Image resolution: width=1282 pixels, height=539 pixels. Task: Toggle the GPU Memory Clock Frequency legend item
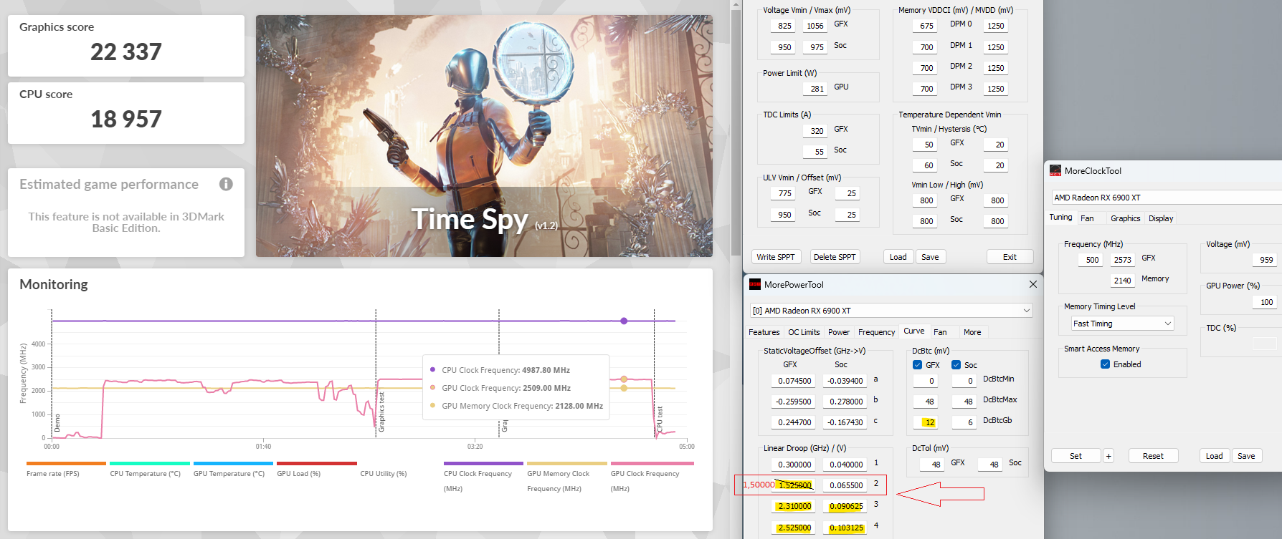coord(567,477)
